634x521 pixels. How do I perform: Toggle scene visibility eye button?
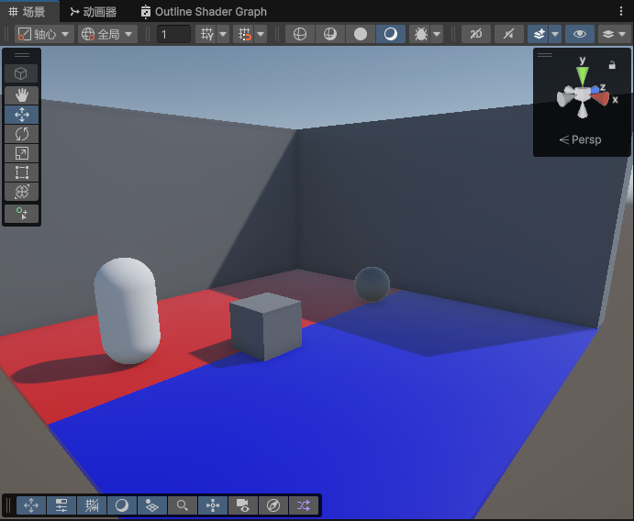click(580, 34)
